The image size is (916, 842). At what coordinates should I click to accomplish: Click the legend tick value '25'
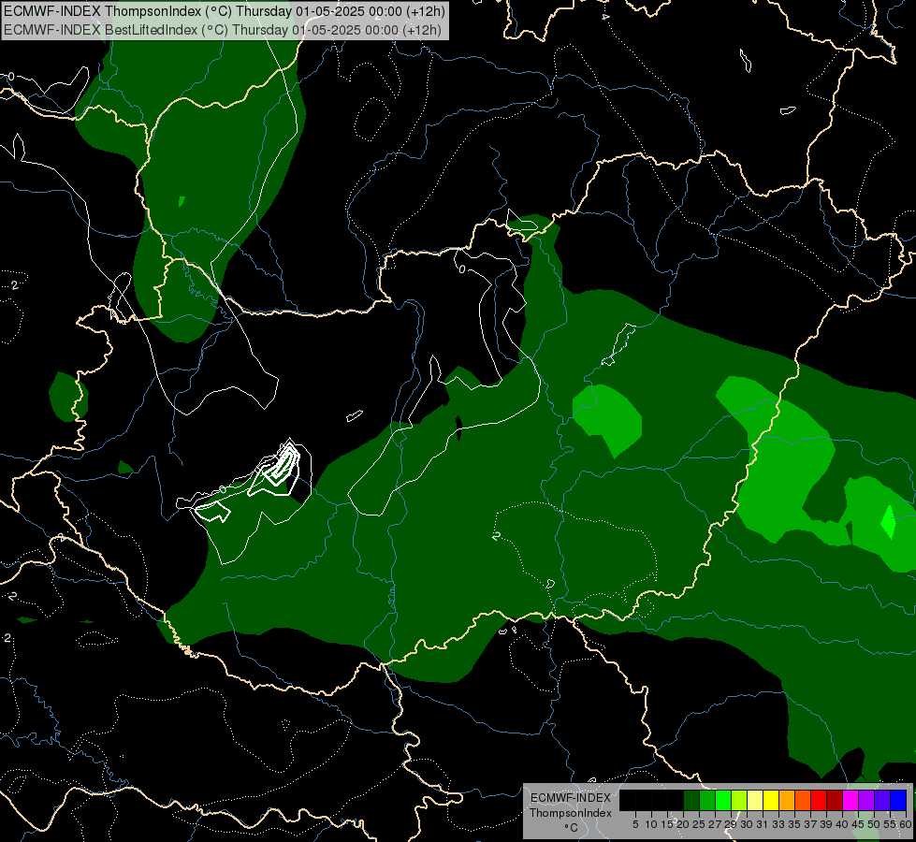click(699, 824)
